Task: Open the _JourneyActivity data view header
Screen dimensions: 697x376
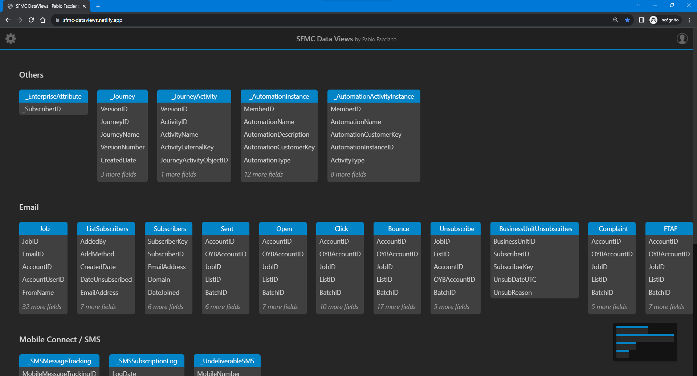Action: coord(194,96)
